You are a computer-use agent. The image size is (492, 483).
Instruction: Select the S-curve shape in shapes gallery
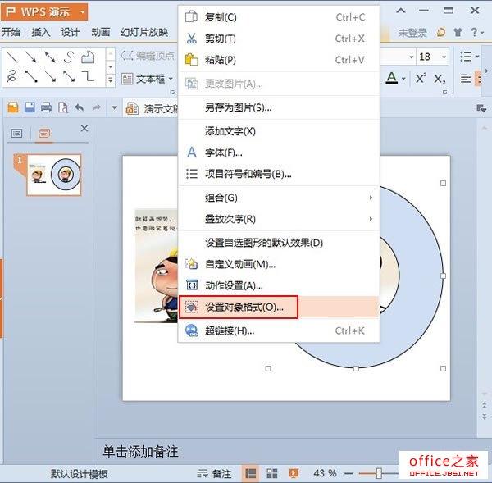(69, 57)
